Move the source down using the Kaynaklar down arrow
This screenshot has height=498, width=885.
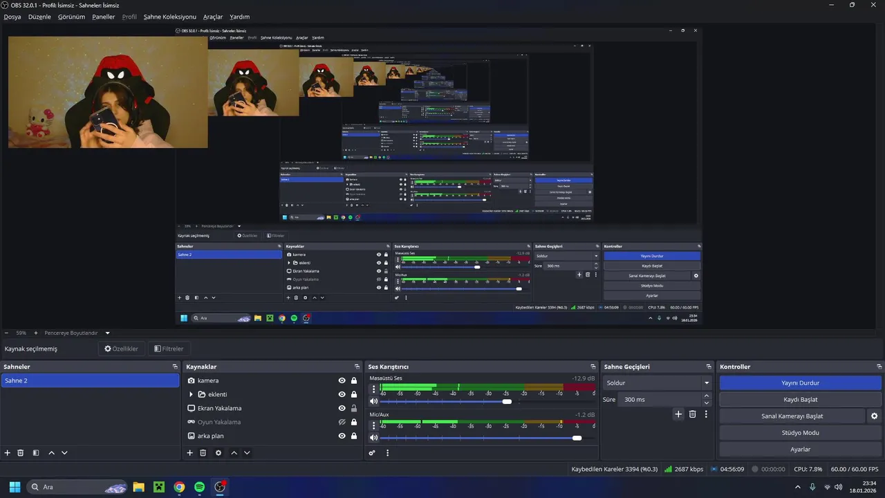click(247, 453)
